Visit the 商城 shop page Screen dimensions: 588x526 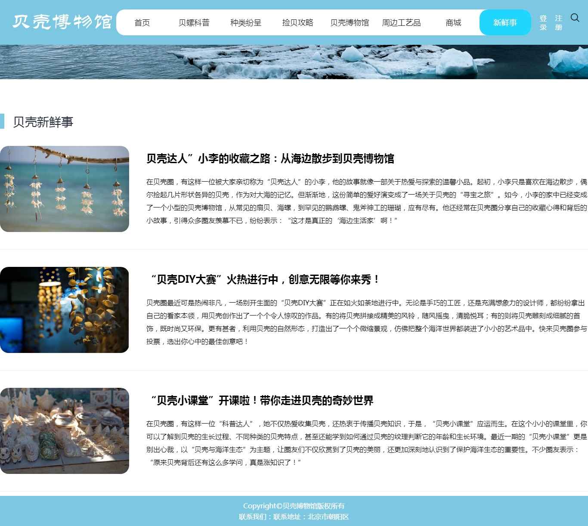click(x=453, y=23)
